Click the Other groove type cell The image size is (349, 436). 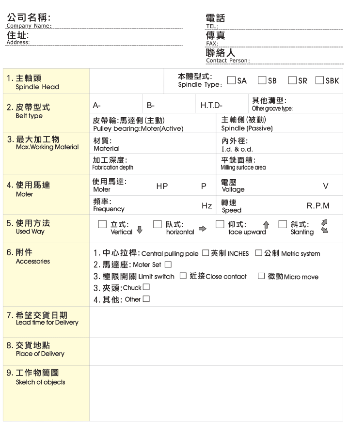[296, 104]
